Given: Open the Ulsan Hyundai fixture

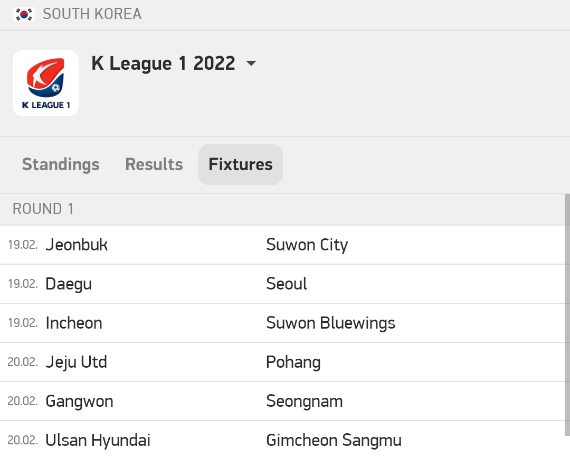Looking at the screenshot, I should 282,439.
